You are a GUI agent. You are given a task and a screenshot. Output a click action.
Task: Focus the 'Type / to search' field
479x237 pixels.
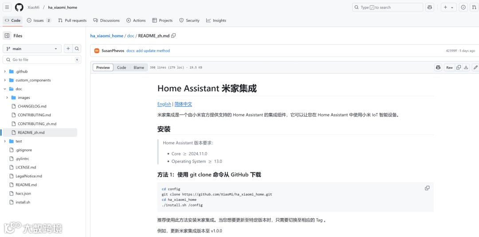pyautogui.click(x=387, y=8)
